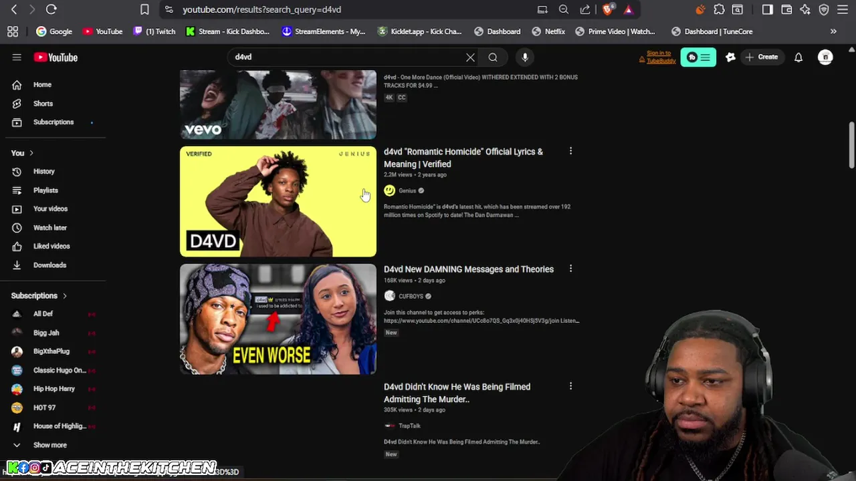Show more bookmarks with double chevron
Screen dimensions: 856x481
coord(833,31)
